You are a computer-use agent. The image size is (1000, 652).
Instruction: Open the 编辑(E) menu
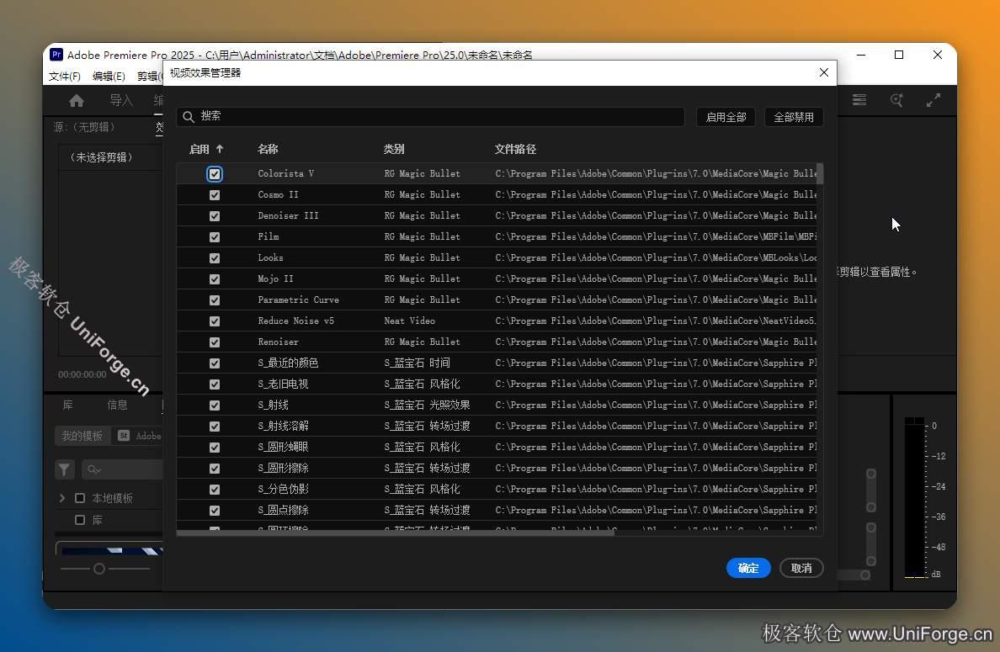click(x=109, y=76)
